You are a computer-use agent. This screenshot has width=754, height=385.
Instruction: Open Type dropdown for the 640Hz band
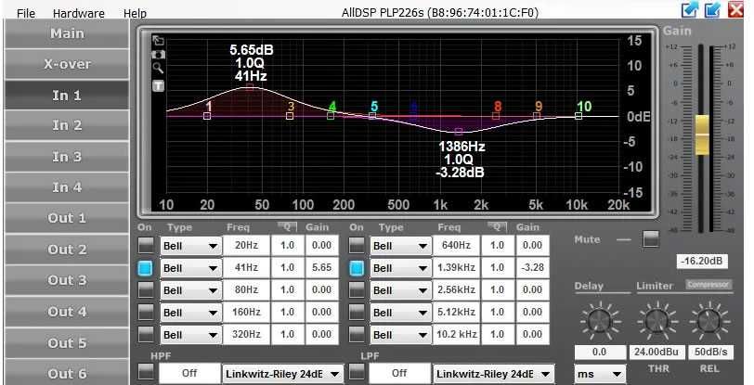pyautogui.click(x=400, y=246)
